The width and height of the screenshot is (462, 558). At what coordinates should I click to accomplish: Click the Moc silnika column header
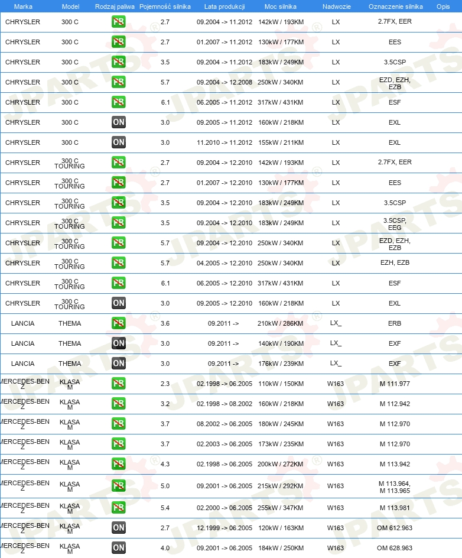[x=280, y=7]
